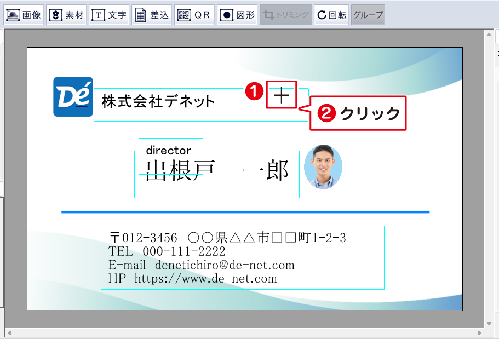This screenshot has width=499, height=339.
Task: Open the 素材 (material) tool
Action: tap(66, 15)
